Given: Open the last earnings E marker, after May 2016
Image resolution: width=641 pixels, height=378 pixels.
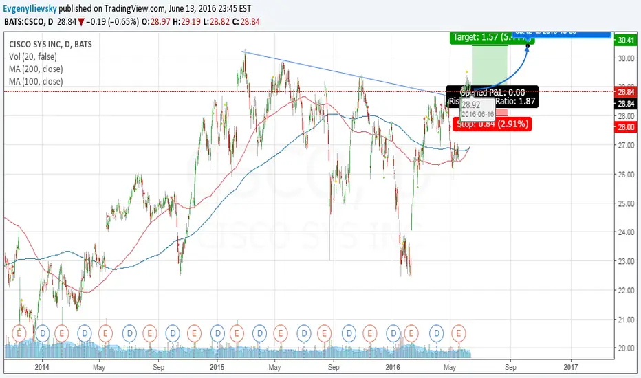Looking at the screenshot, I should [x=459, y=333].
